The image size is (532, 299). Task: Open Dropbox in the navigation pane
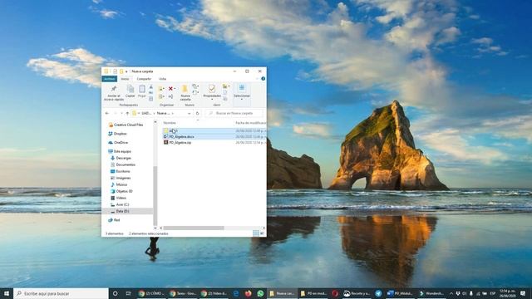(x=117, y=134)
